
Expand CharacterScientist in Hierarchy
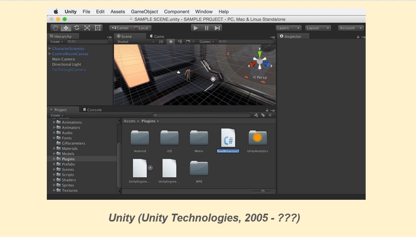pos(50,48)
